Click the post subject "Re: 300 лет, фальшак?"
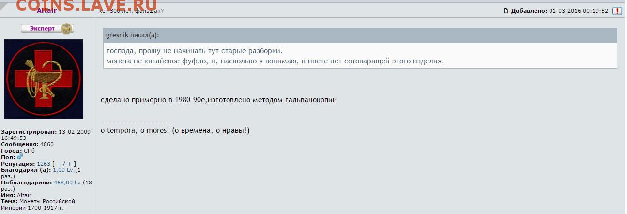Image resolution: width=627 pixels, height=214 pixels. (x=131, y=11)
